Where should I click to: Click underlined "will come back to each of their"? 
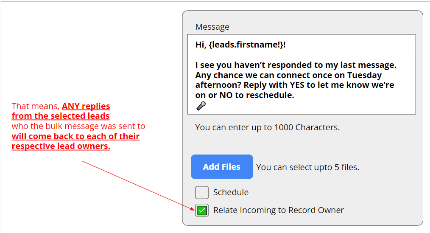pos(75,136)
